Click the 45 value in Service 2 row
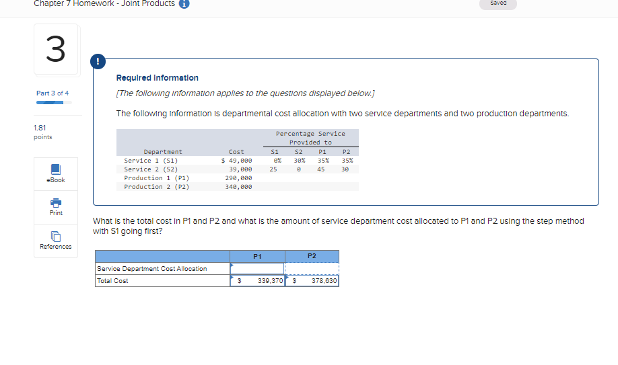The width and height of the screenshot is (618, 365). (x=321, y=169)
